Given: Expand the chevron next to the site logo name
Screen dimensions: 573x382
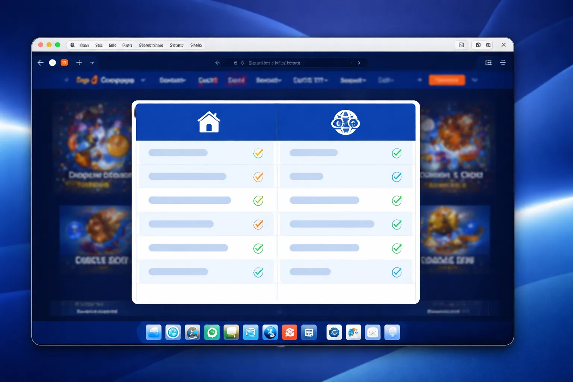Looking at the screenshot, I should click(x=143, y=80).
